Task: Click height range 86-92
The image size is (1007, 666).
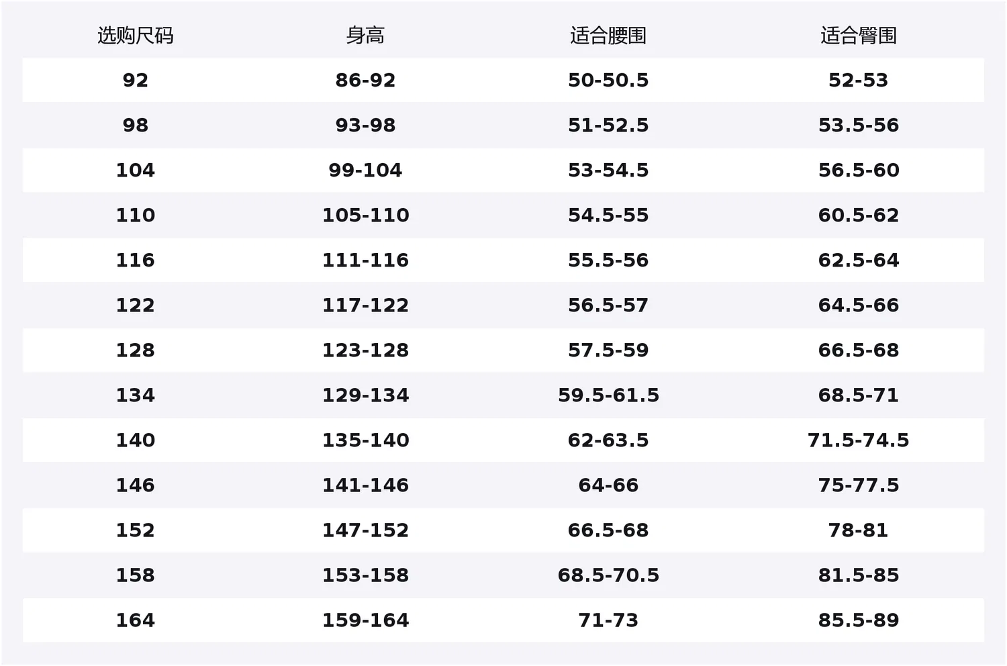Action: [x=365, y=81]
